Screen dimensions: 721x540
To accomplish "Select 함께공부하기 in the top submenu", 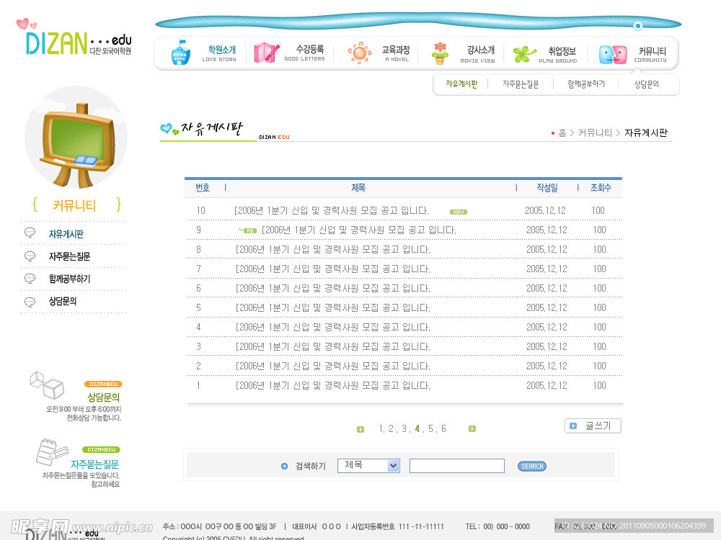I will (x=586, y=84).
